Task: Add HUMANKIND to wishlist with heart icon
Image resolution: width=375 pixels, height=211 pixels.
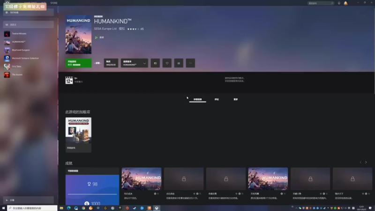Action: coord(167,63)
